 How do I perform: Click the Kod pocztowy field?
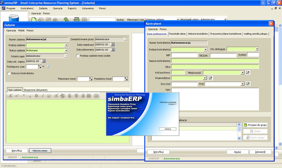pos(178,72)
